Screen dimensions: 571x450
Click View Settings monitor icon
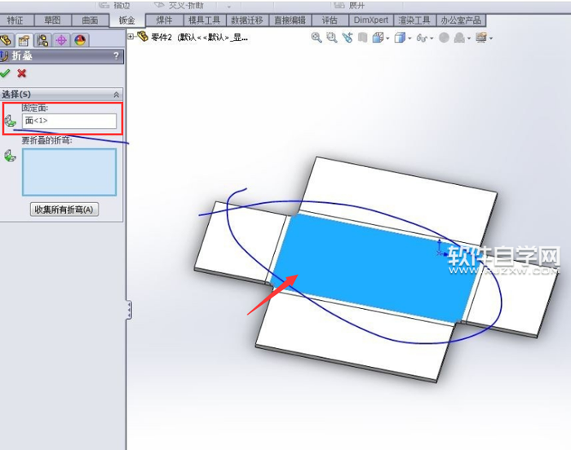[x=481, y=37]
